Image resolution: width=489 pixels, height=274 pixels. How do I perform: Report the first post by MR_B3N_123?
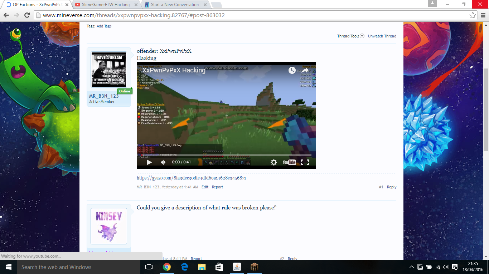click(x=217, y=187)
